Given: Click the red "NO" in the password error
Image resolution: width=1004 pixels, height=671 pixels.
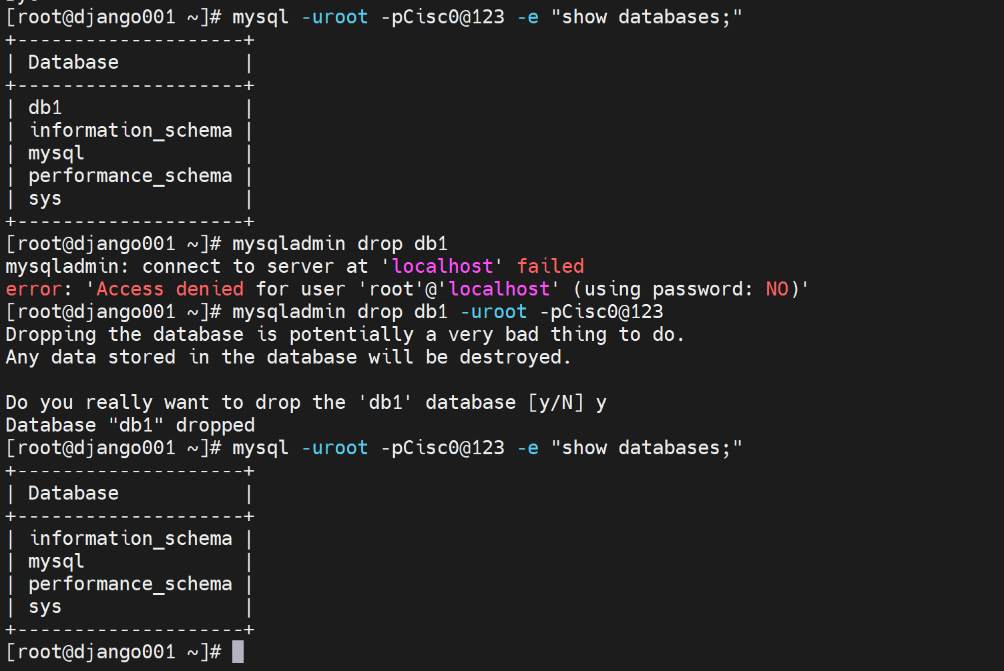Looking at the screenshot, I should coord(777,289).
